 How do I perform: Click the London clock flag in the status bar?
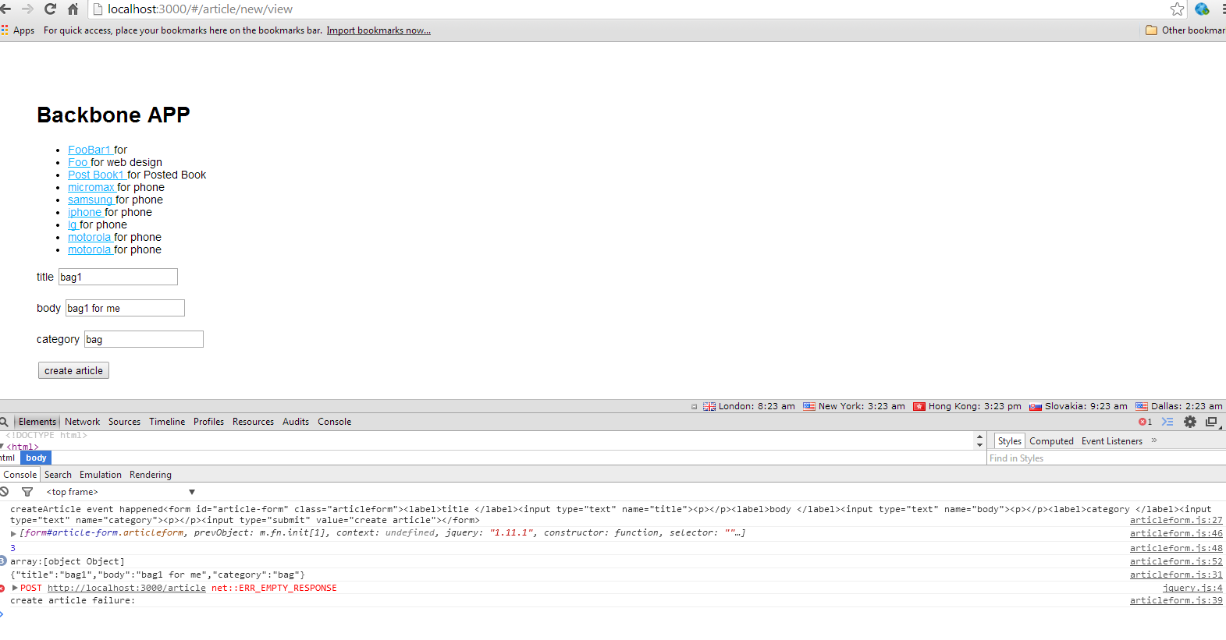click(709, 406)
